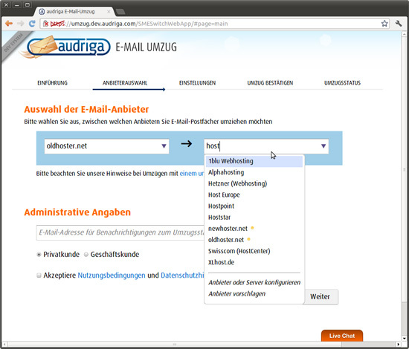Viewport: 409px width, 349px height.
Task: Open the Datenschutzhinweise link
Action: pos(182,275)
